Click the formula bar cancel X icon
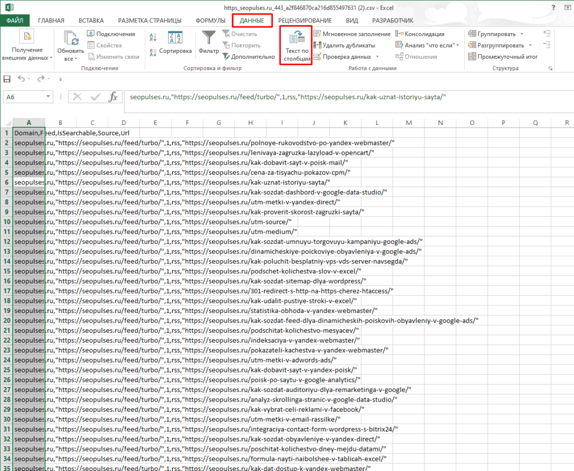 (x=77, y=97)
